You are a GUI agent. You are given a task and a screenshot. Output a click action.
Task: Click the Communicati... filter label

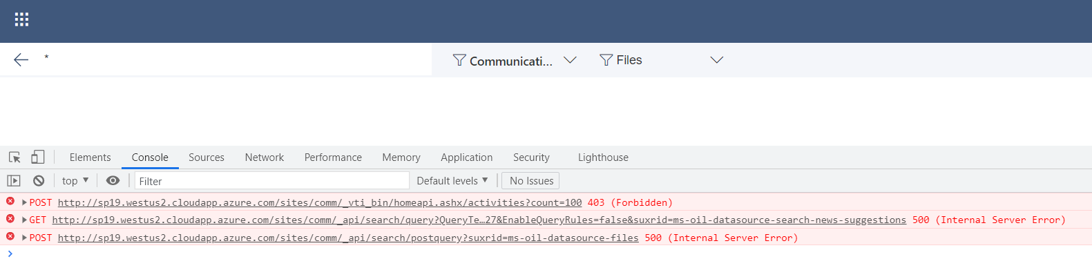511,61
